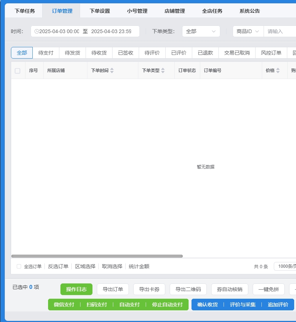Switch to the 下单任务 tab
Screen dimensions: 296x322
[25, 11]
